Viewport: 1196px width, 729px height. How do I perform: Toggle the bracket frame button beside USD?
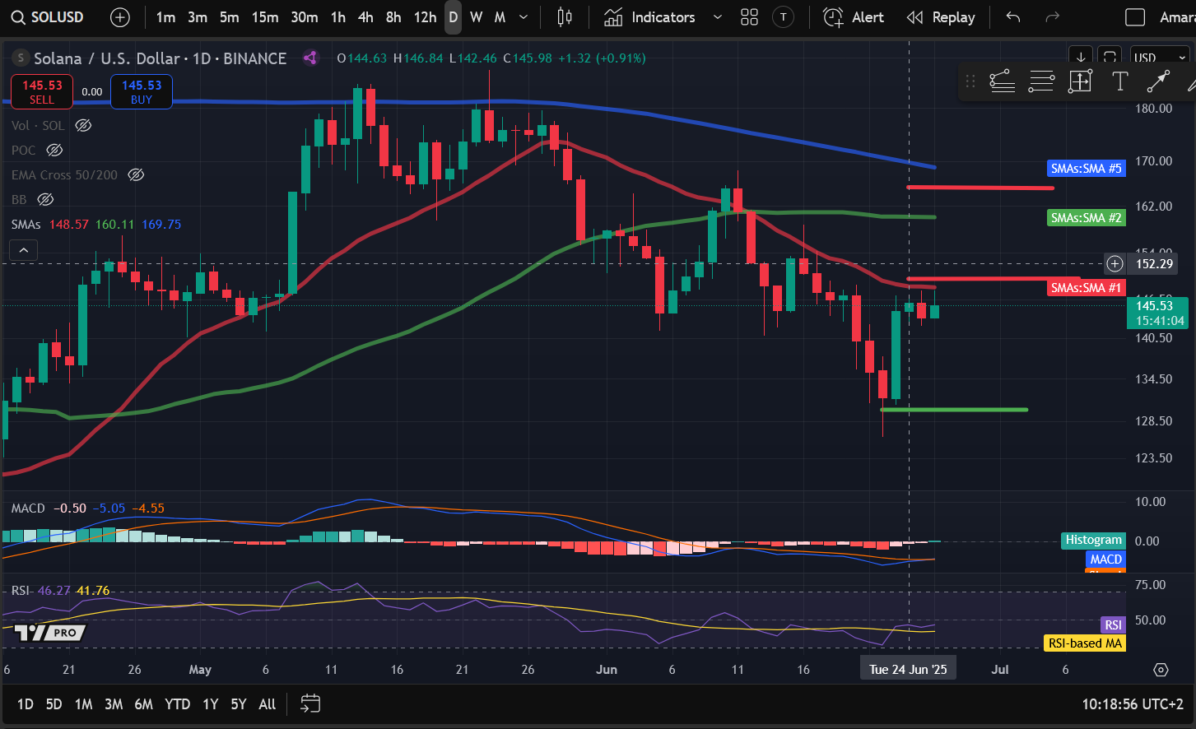(x=1110, y=57)
